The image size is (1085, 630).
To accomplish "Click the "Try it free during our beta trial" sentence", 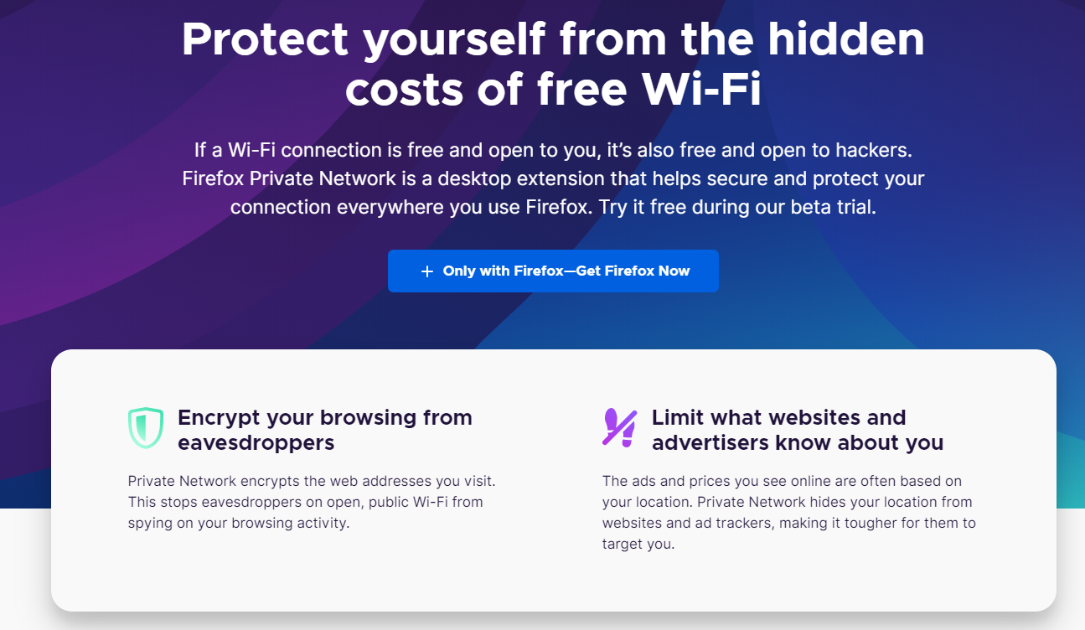I will click(x=736, y=208).
